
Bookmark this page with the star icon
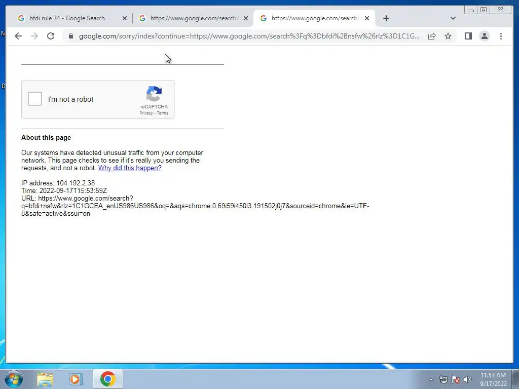(448, 36)
